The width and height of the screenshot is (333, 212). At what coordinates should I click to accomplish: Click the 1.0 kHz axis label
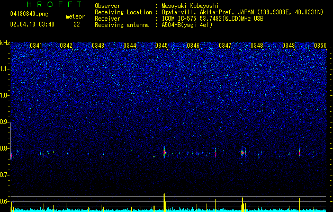pos(5,95)
